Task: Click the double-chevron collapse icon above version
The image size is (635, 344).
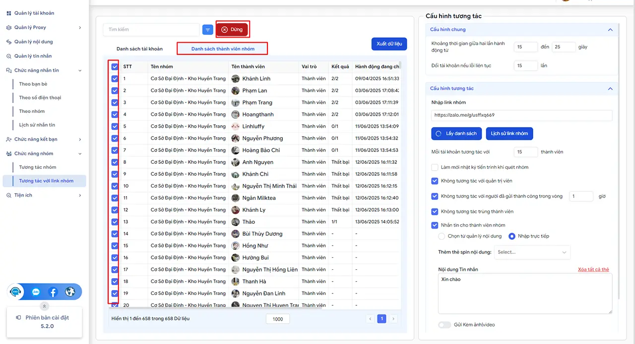Action: click(x=45, y=306)
